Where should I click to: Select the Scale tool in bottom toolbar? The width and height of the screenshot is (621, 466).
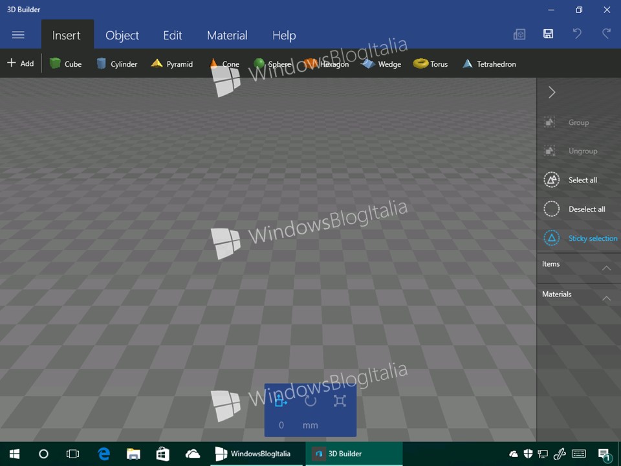pyautogui.click(x=340, y=401)
